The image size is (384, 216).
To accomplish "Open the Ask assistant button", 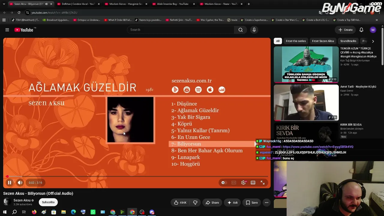I will coord(232,202).
